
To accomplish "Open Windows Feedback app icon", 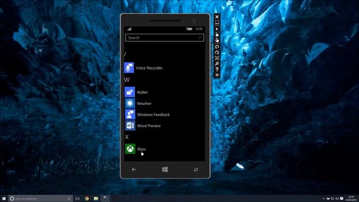I will coord(130,114).
